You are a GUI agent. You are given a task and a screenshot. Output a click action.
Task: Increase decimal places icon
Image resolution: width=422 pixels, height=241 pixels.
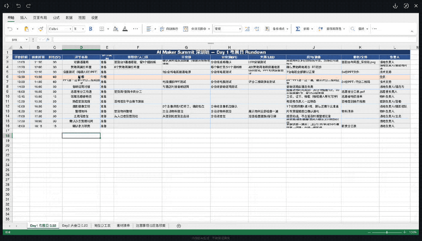click(x=247, y=29)
